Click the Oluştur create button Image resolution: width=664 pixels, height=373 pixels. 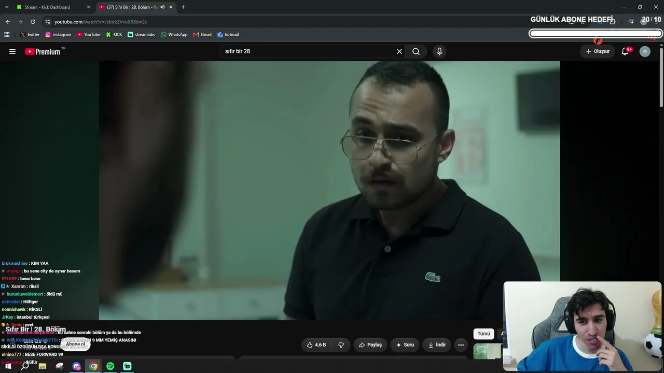pyautogui.click(x=598, y=51)
